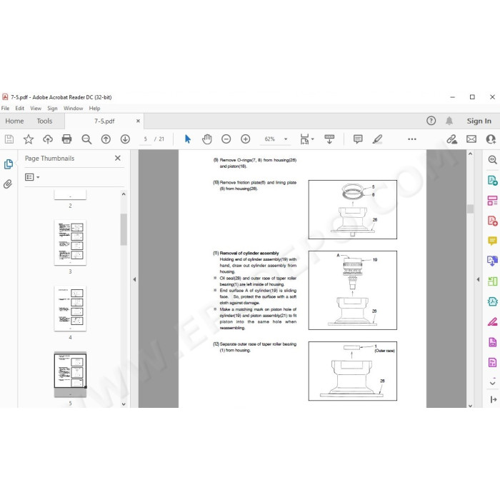Screen dimensions: 500x500
Task: Print the document
Action: pos(66,139)
